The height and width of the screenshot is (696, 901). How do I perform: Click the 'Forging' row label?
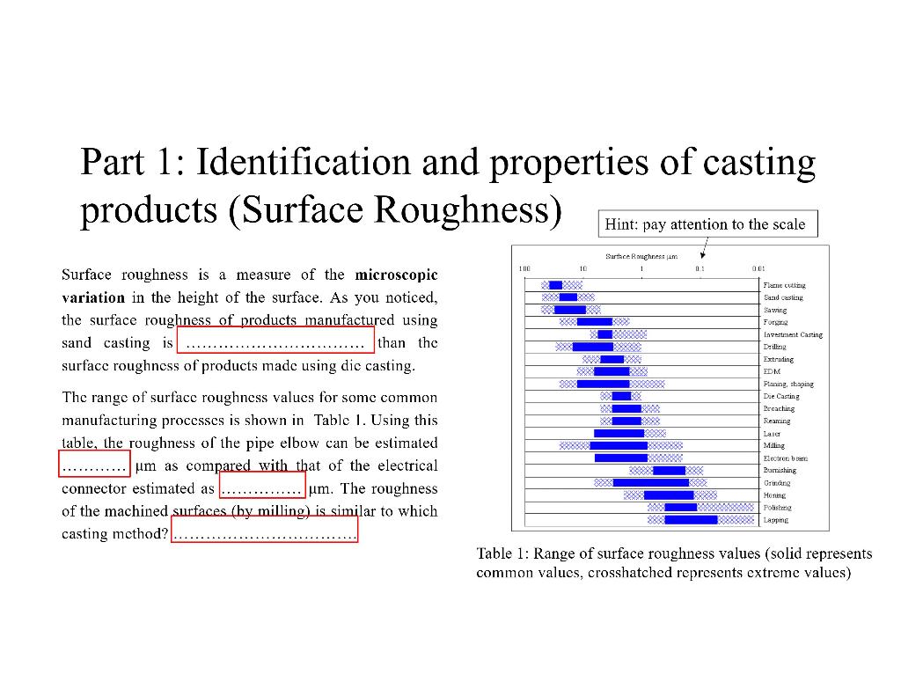pos(775,322)
